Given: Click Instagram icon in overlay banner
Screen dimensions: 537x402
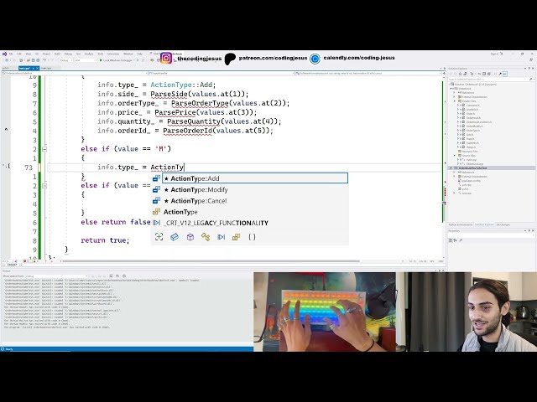Looking at the screenshot, I should (166, 58).
